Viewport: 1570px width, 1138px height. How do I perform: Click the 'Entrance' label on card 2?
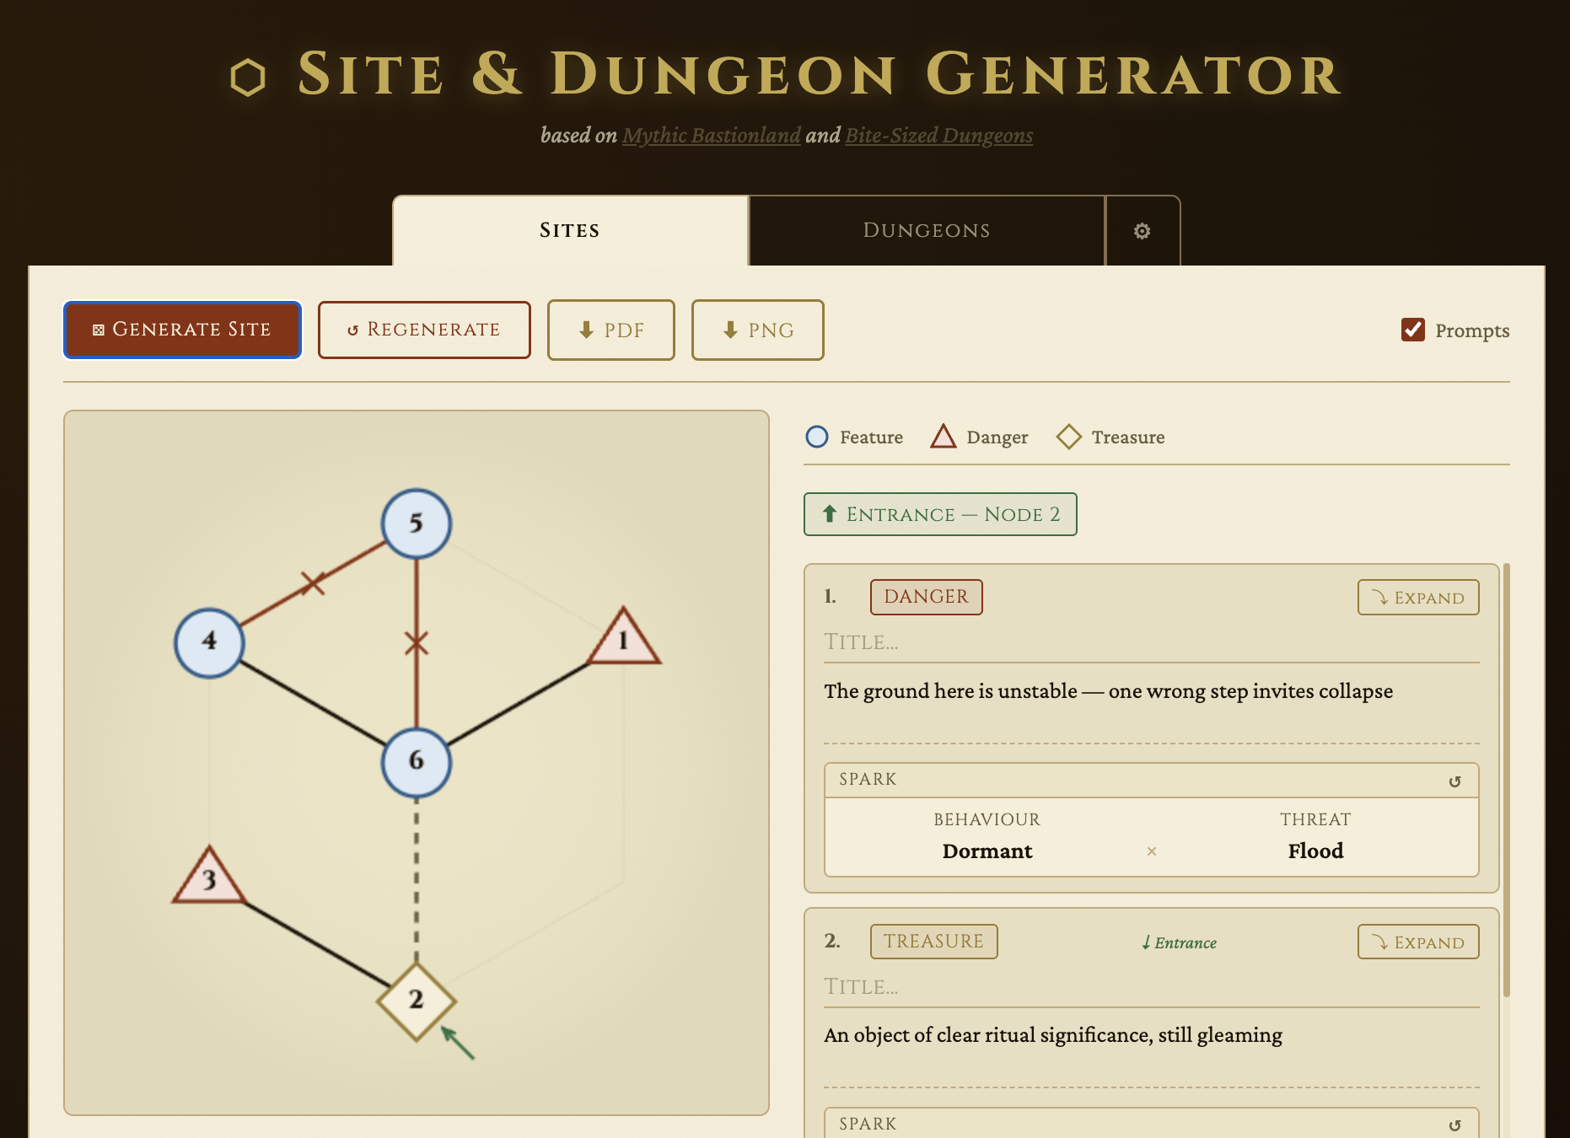tap(1179, 942)
